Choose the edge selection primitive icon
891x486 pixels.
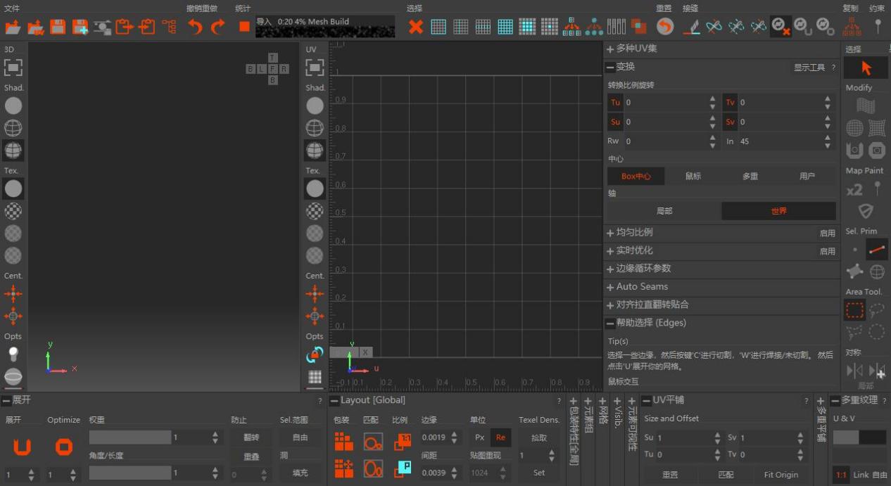(877, 250)
